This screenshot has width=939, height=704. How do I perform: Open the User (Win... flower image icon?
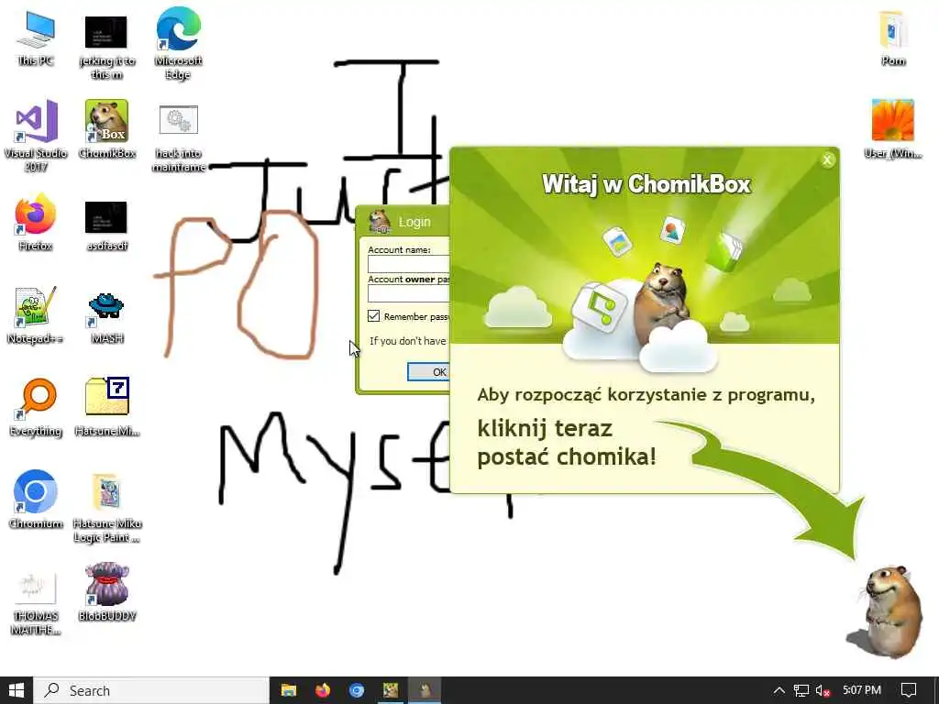click(893, 128)
